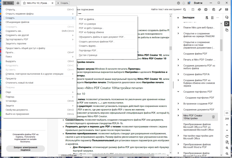Click the print icon in the top toolbar
This screenshot has width=232, height=158.
coord(206,9)
